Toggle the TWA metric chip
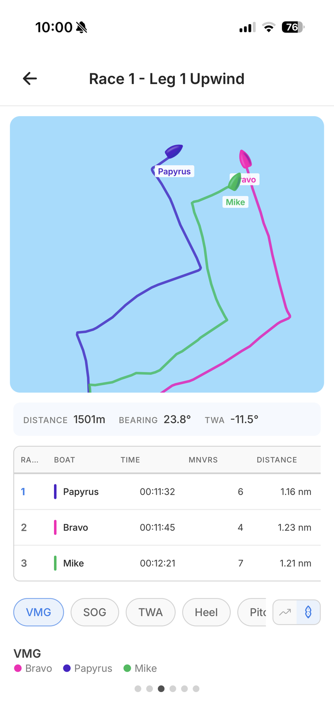 click(x=150, y=612)
